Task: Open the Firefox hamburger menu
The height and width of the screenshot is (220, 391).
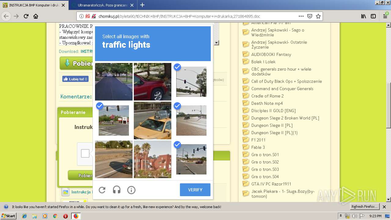Action: [x=386, y=16]
